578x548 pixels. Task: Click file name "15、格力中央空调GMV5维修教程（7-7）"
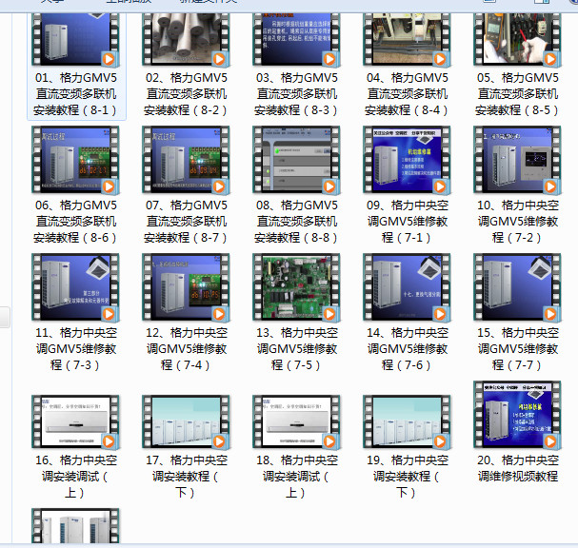point(518,349)
